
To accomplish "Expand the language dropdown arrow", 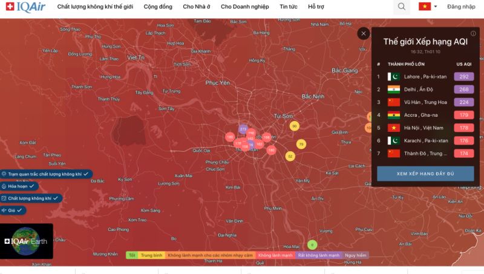I will 436,7.
